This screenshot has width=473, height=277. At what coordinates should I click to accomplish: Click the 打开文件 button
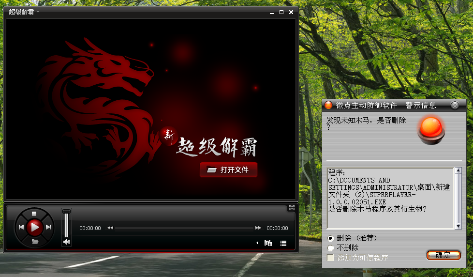pyautogui.click(x=228, y=170)
